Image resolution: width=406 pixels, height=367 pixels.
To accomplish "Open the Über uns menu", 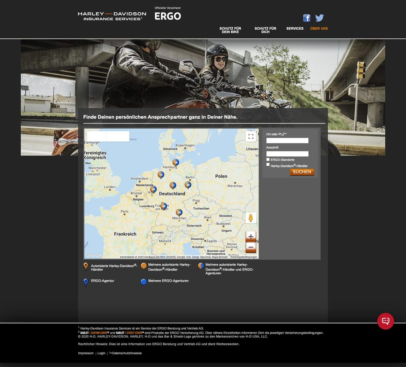I will tap(319, 28).
